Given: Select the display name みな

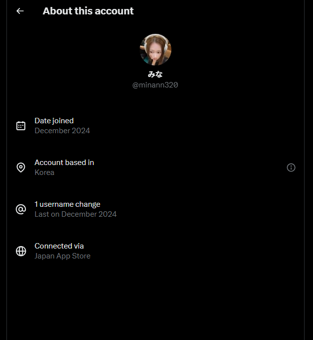Looking at the screenshot, I should click(x=155, y=75).
